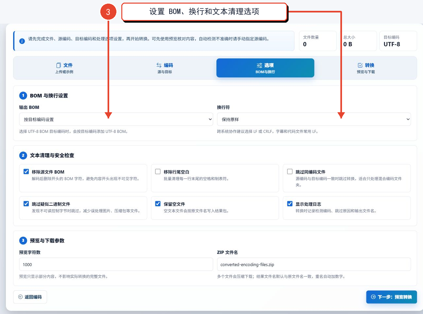The image size is (423, 314).
Task: Click description 源编码与目标编码一致时跳过转换
Action: pos(349,182)
